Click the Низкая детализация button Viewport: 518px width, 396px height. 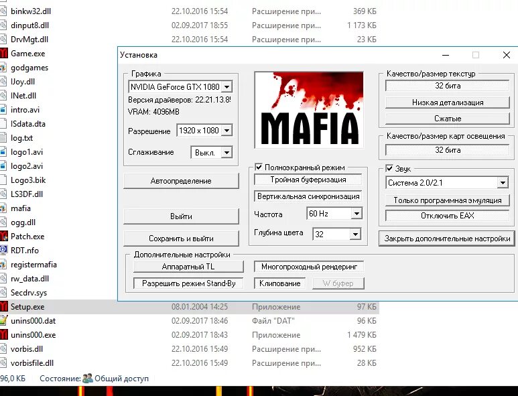point(448,103)
